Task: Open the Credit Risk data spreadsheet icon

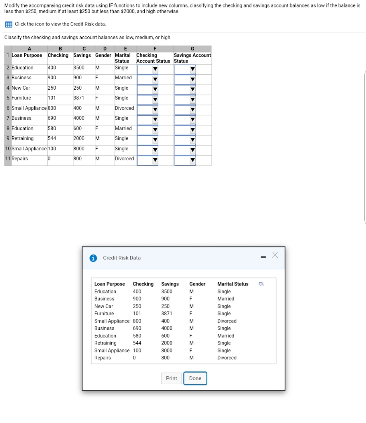Action: (8, 25)
